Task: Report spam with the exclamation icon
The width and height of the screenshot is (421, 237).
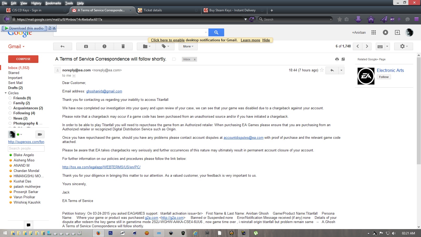Action: (x=104, y=46)
